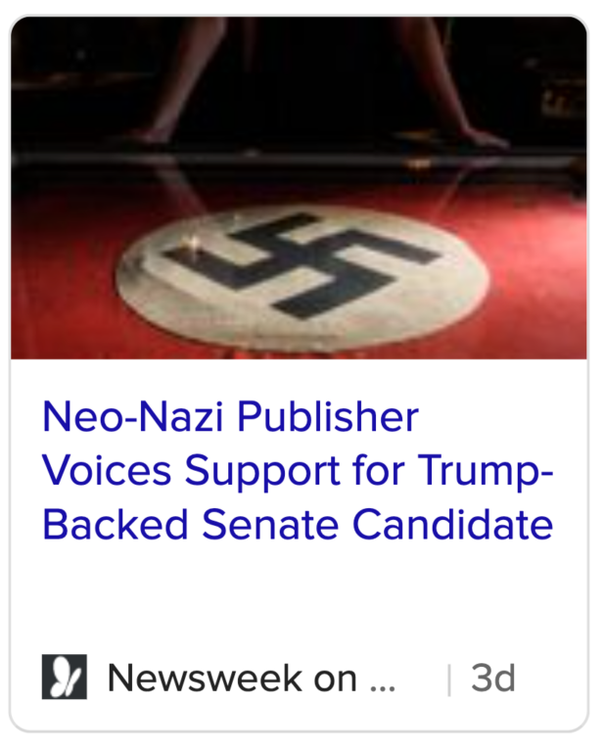Click the word 'Publisher' in the headline
This screenshot has width=605, height=752.
pyautogui.click(x=328, y=417)
